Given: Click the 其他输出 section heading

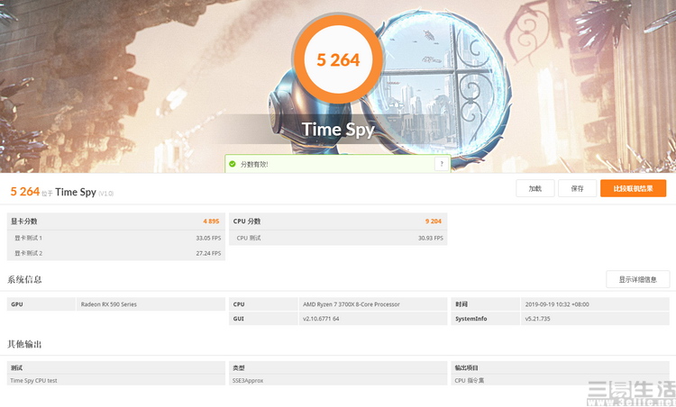Looking at the screenshot, I should (24, 344).
